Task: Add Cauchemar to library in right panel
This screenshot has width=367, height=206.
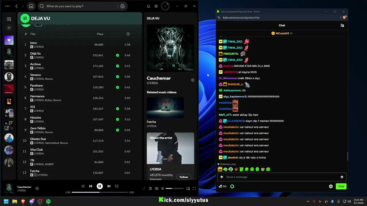Action: (193, 80)
